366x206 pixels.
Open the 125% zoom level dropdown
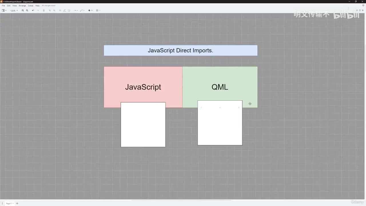14,11
